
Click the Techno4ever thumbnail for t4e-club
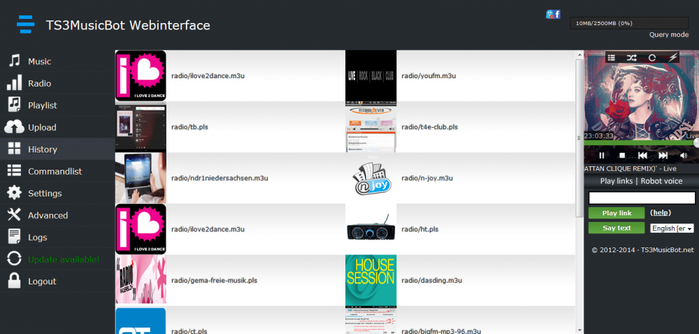coord(371,127)
